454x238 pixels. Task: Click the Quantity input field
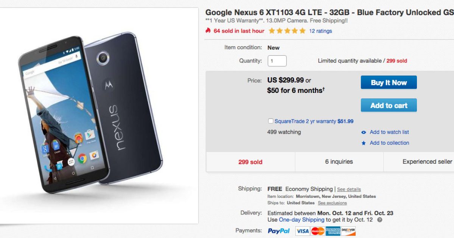pyautogui.click(x=277, y=61)
